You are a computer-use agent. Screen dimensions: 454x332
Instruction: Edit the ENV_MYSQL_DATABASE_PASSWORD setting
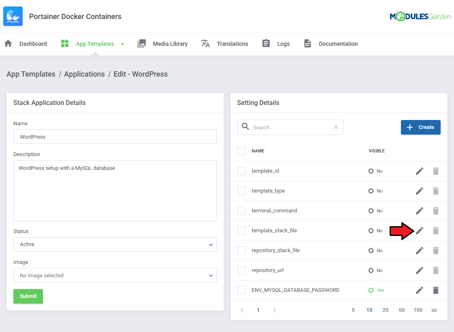(x=420, y=290)
